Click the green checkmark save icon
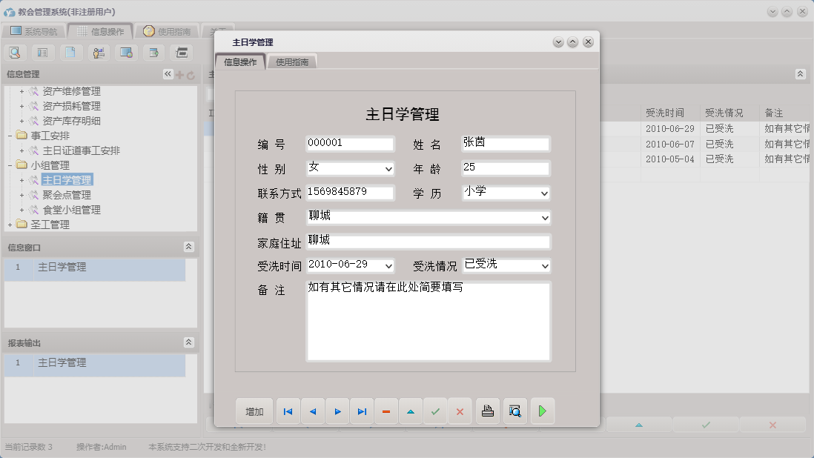This screenshot has width=814, height=458. pos(435,411)
